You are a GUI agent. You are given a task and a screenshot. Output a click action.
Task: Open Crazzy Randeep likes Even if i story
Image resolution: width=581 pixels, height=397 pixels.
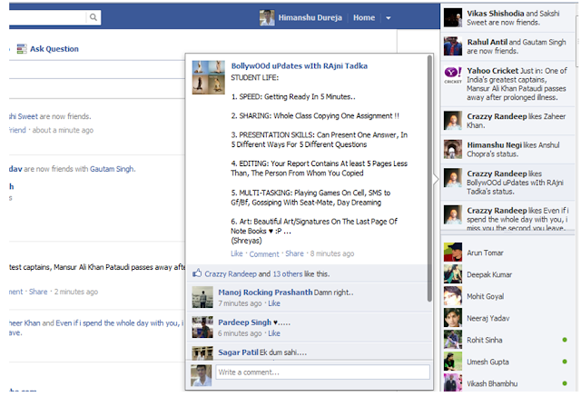507,217
